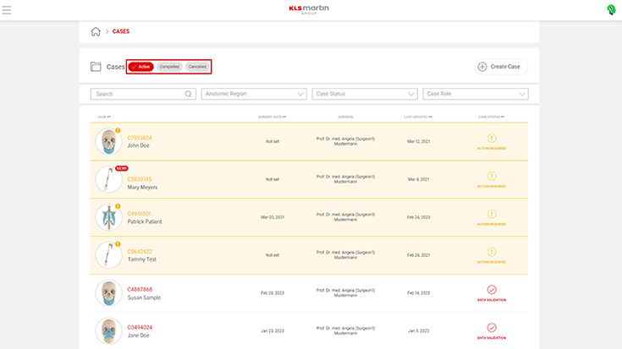Open the hamburger menu icon

tap(7, 10)
